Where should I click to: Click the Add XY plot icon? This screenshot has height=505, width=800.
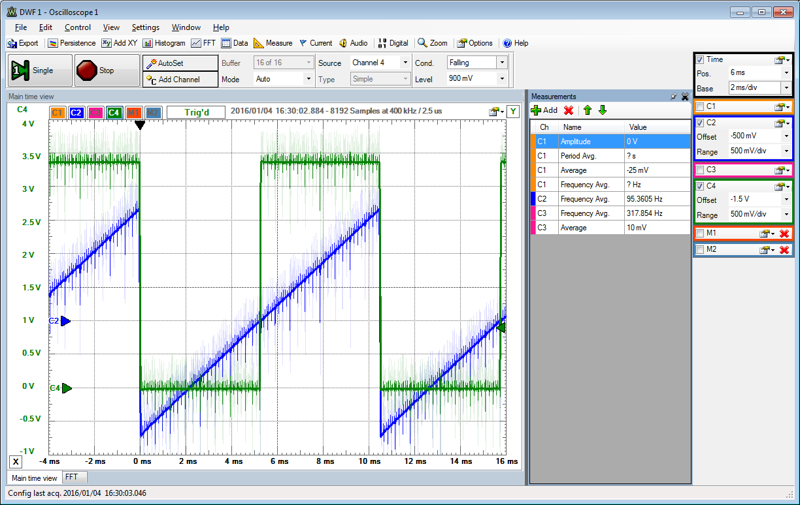(x=119, y=43)
